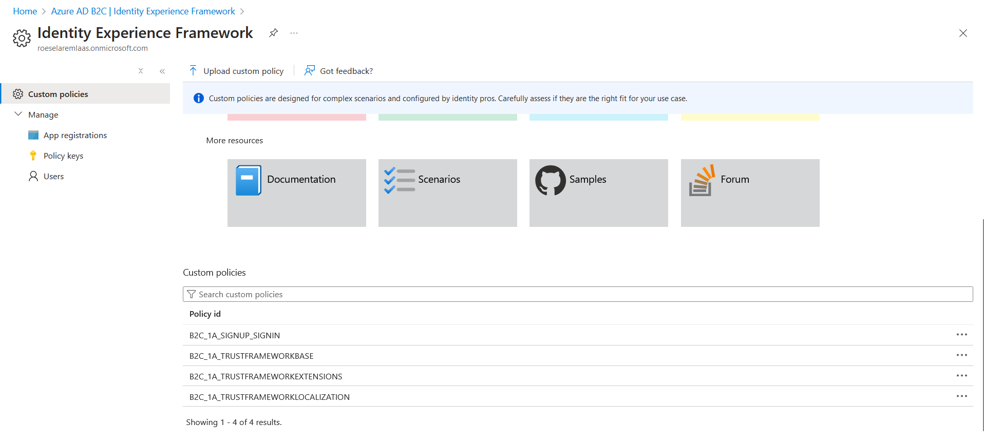The width and height of the screenshot is (984, 443).
Task: Click the Custom policies gear icon in sidebar
Action: [18, 94]
